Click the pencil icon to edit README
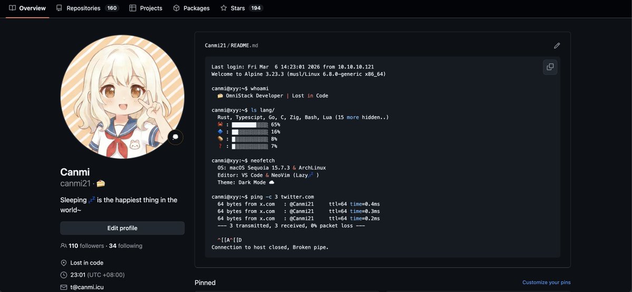 tap(557, 46)
